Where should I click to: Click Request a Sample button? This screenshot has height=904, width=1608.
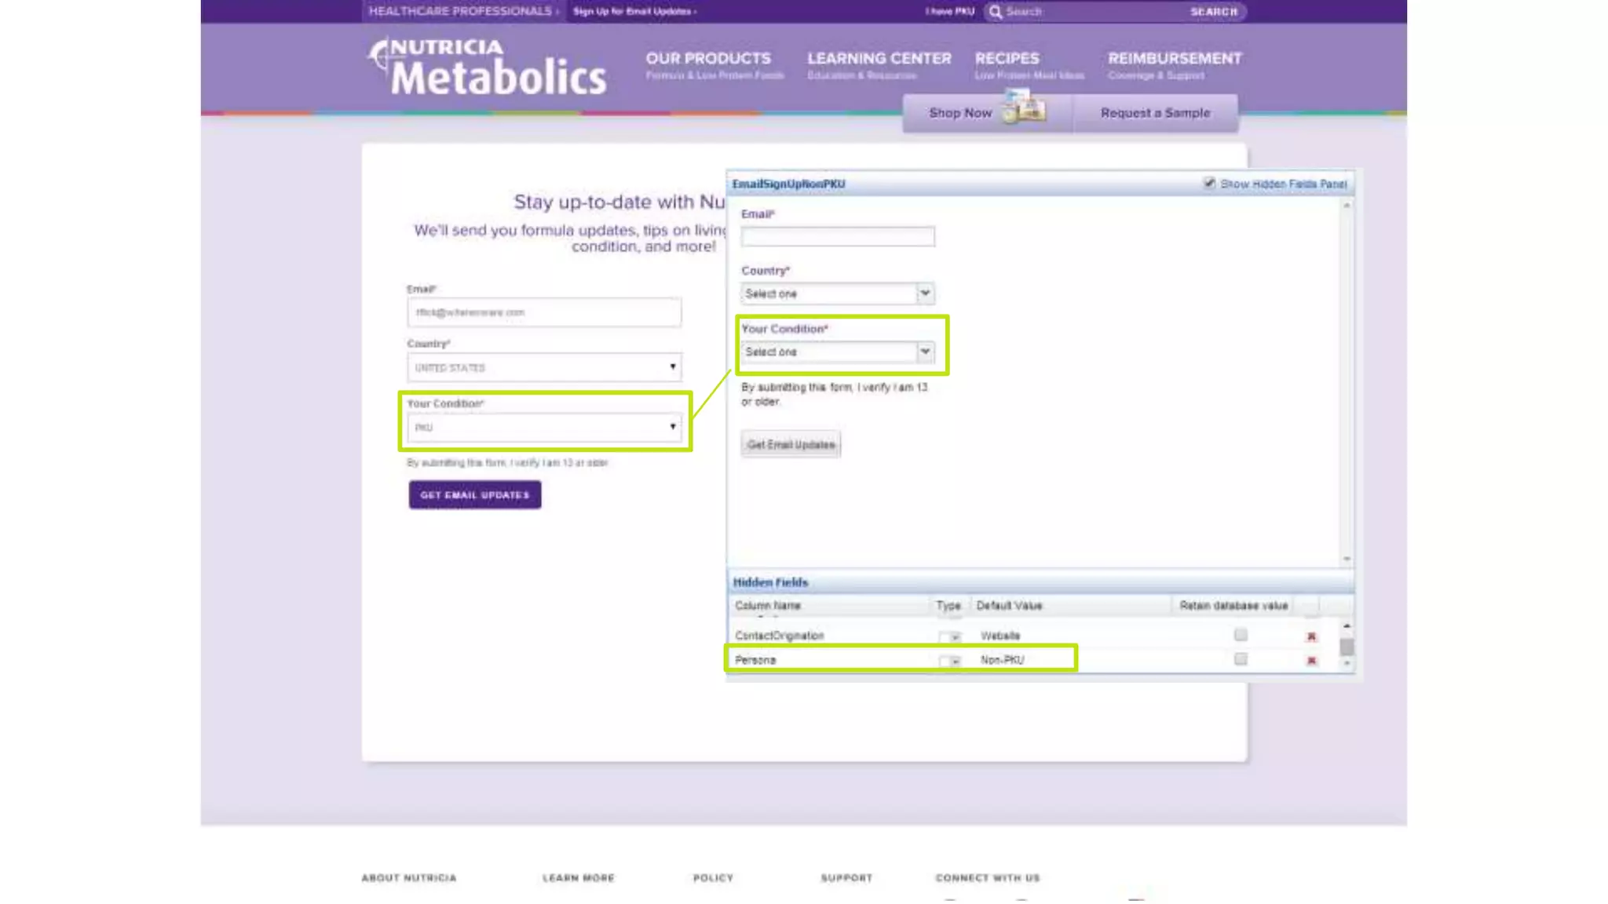(1155, 113)
